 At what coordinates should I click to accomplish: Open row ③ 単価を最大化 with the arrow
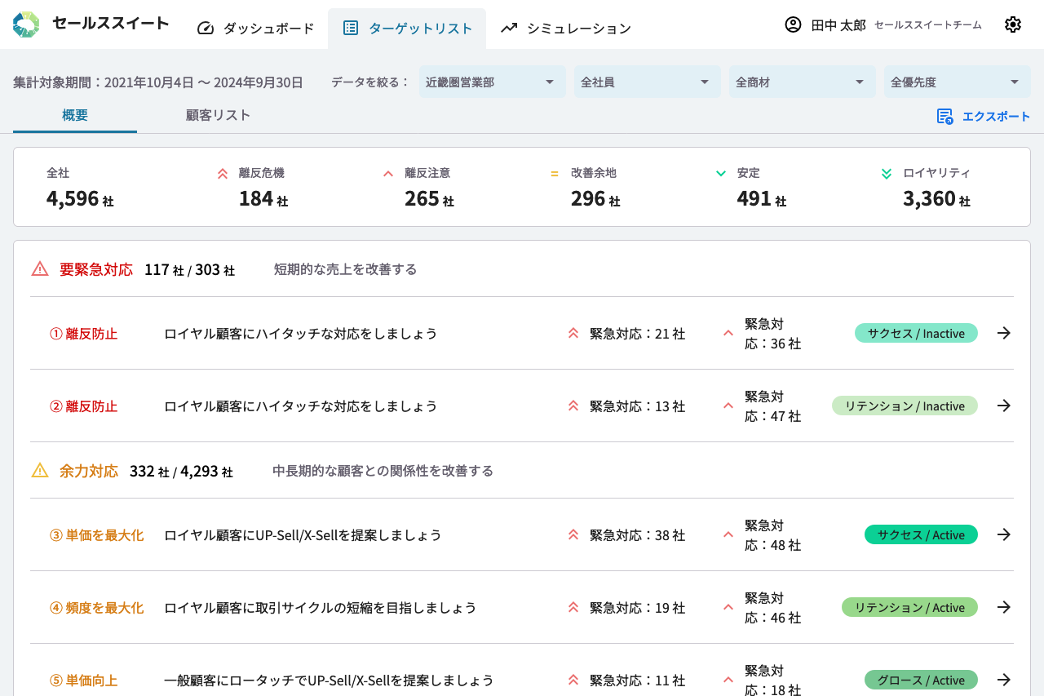click(1004, 534)
